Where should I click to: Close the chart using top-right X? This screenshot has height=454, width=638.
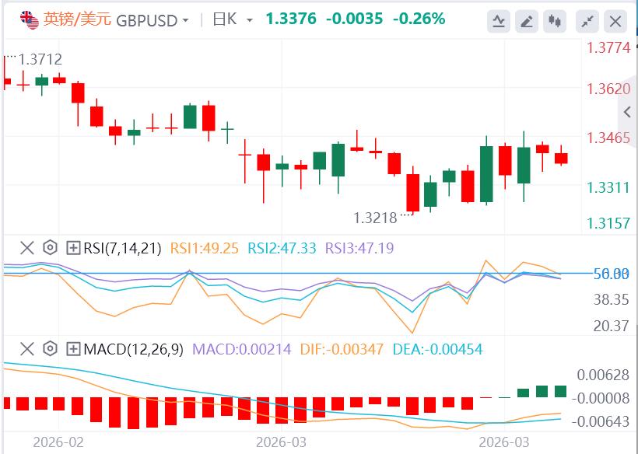point(616,20)
